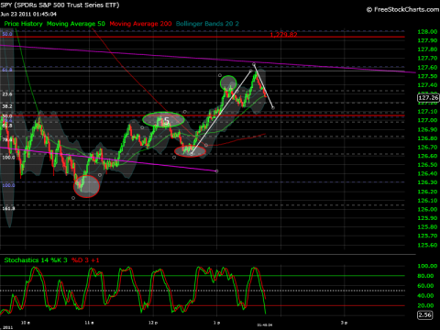Click the 12 p time axis label
The width and height of the screenshot is (440, 330).
[153, 323]
